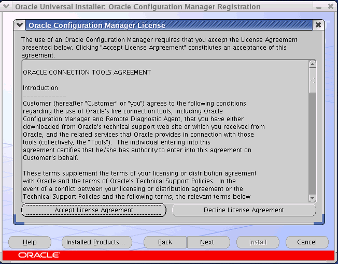Close the Oracle Universal Installer window
This screenshot has height=264, width=338.
(x=330, y=7)
